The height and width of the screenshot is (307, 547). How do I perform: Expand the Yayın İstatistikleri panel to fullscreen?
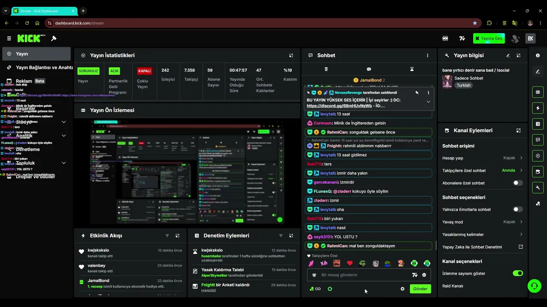pyautogui.click(x=291, y=55)
